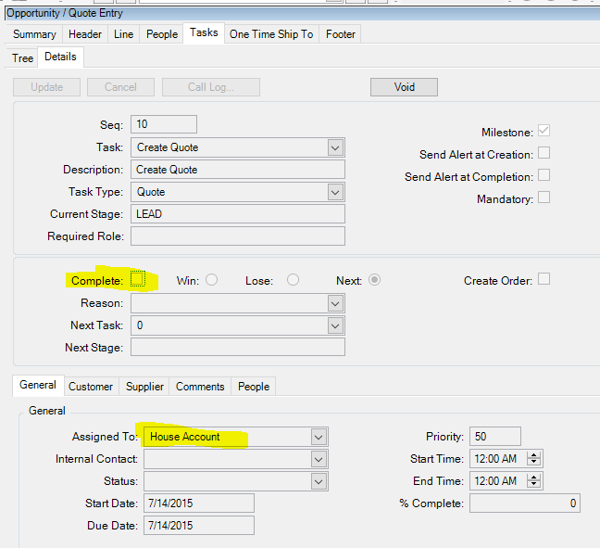Switch to the Header tab
The image size is (600, 548).
(x=85, y=34)
